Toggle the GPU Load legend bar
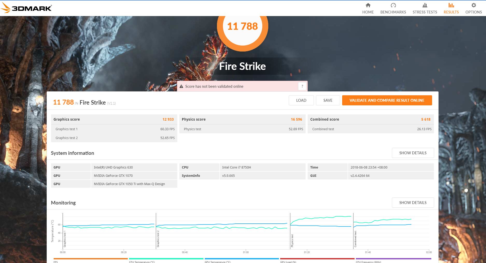Image resolution: width=486 pixels, height=263 pixels. coord(317,259)
